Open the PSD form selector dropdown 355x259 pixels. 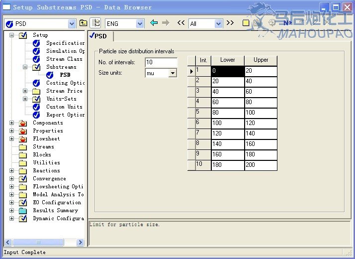pyautogui.click(x=72, y=23)
